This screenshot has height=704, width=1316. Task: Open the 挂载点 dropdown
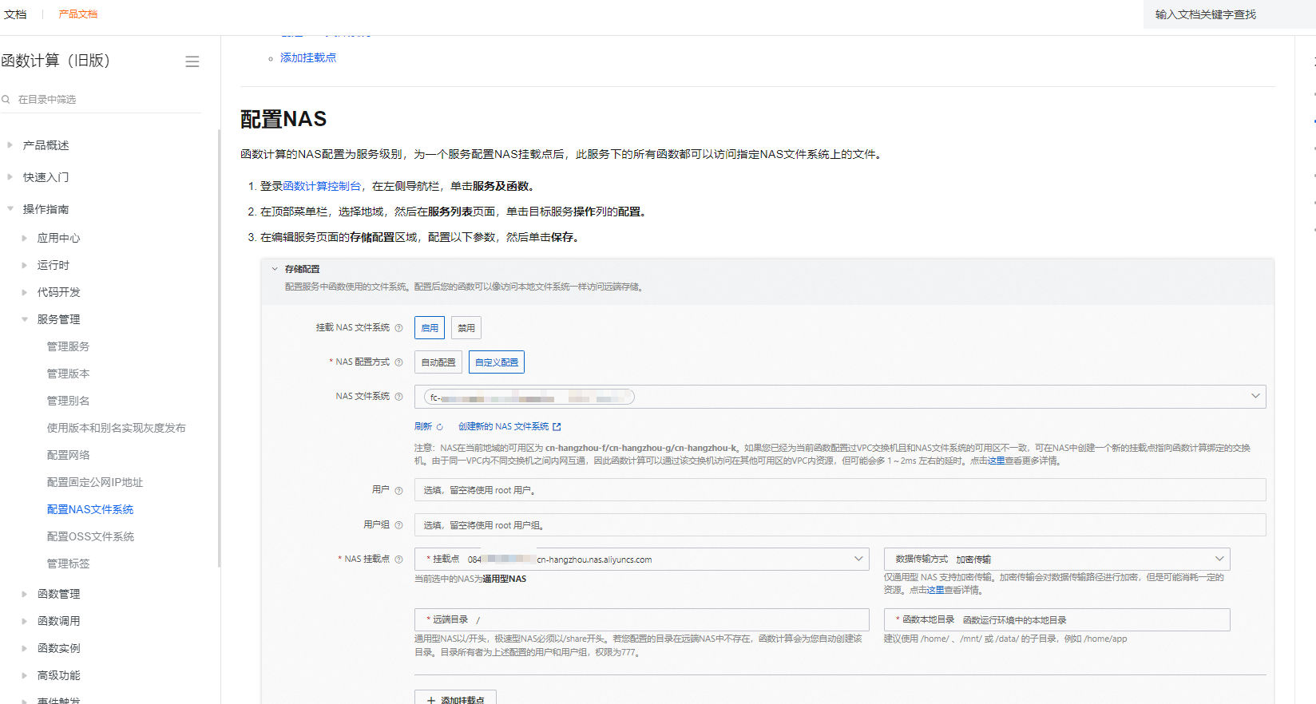click(x=641, y=560)
